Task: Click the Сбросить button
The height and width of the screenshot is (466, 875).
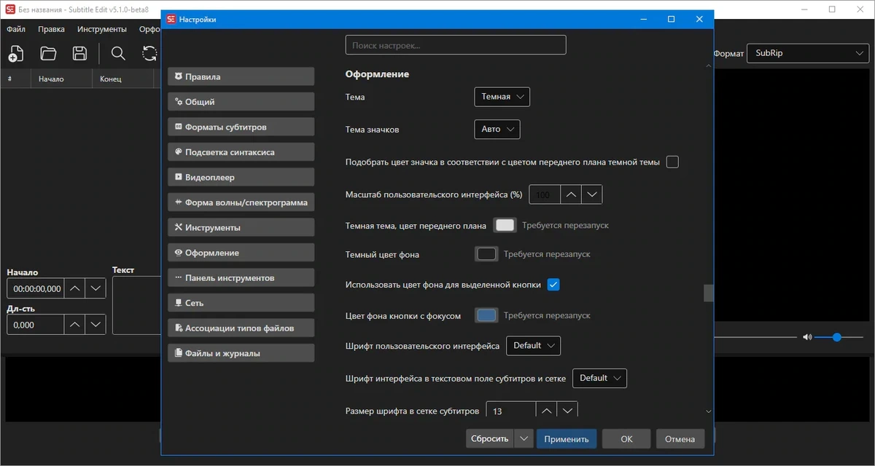Action: click(x=490, y=438)
